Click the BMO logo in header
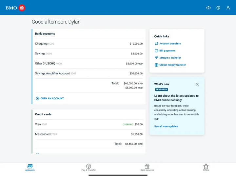This screenshot has width=236, height=177. [x=15, y=8]
